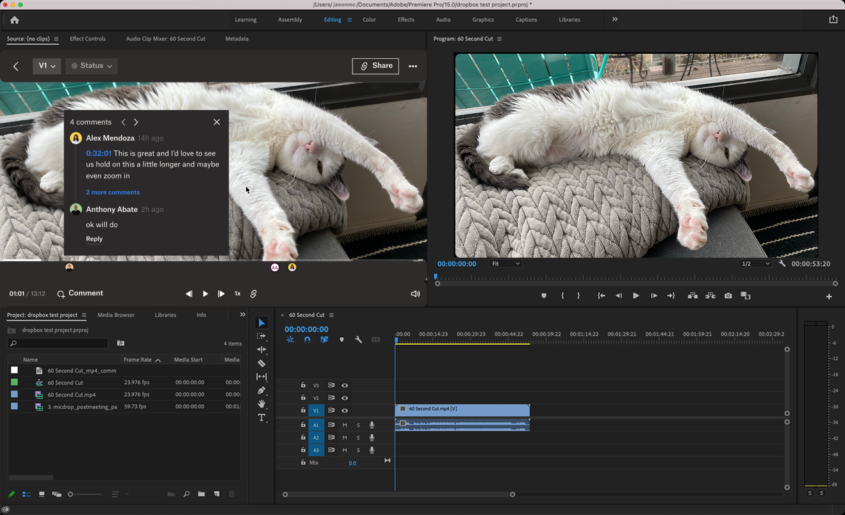845x515 pixels.
Task: Select the Selection tool in the timeline toolbar
Action: 261,322
